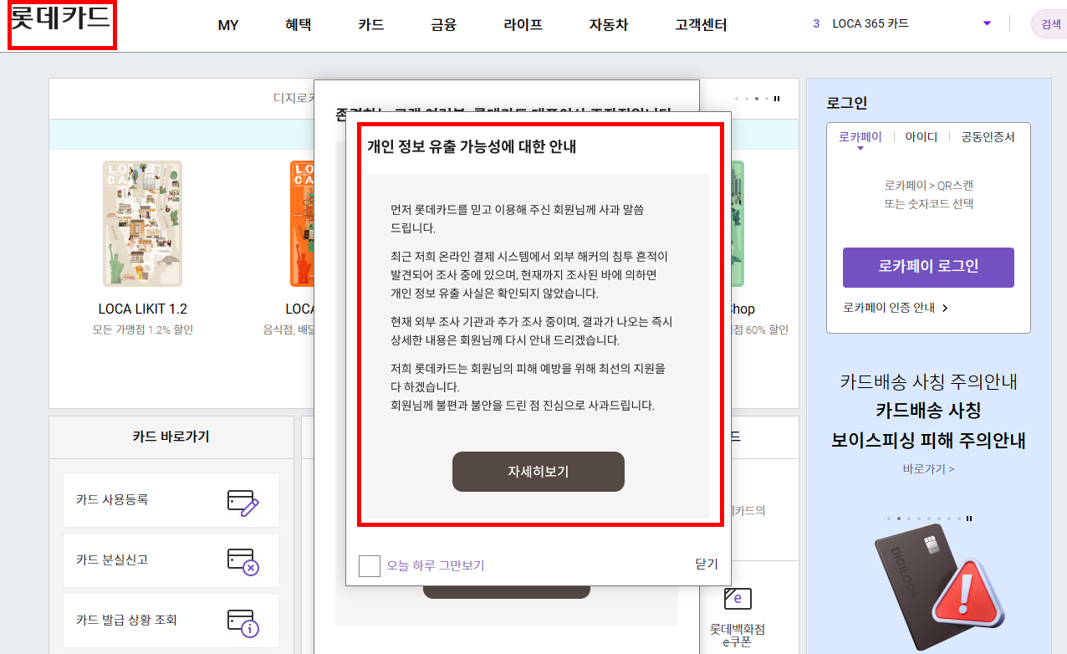Open the 롯데백화점 e쿠폰 icon

(x=738, y=599)
